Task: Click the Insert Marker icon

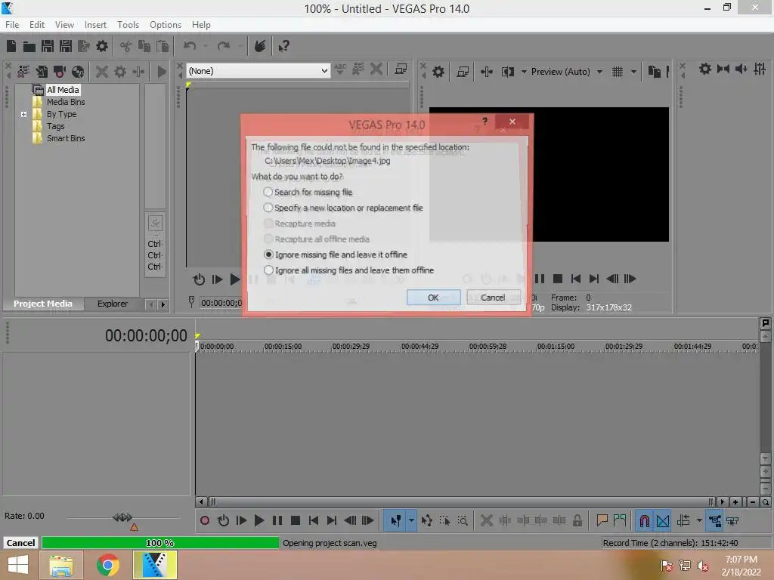Action: 602,520
